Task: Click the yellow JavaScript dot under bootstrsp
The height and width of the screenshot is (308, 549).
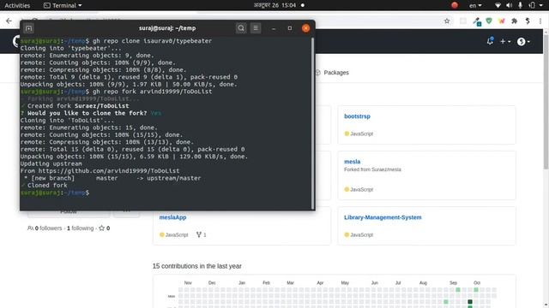Action: pos(347,133)
